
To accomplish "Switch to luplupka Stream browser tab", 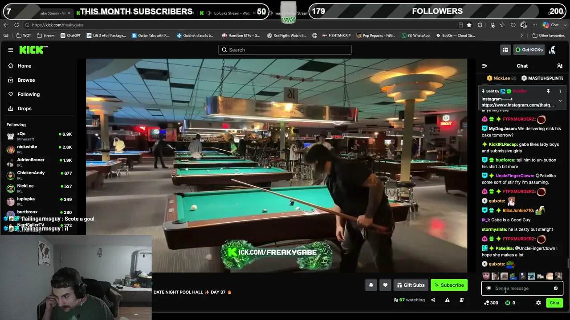I will pos(227,13).
